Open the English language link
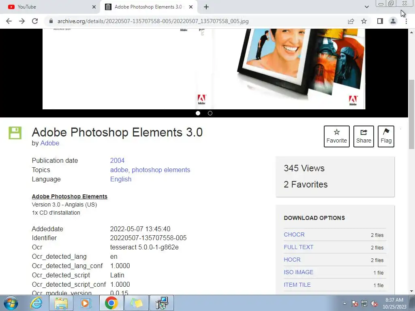Screen dimensions: 415x311 [x=121, y=179]
